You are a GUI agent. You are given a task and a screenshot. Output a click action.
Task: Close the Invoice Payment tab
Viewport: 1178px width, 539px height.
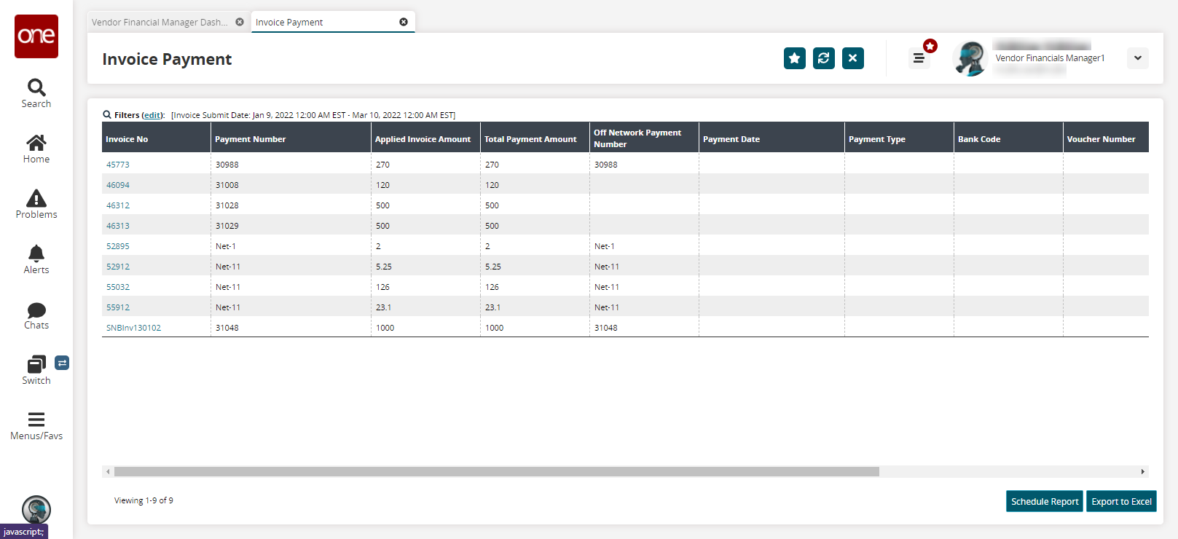404,22
